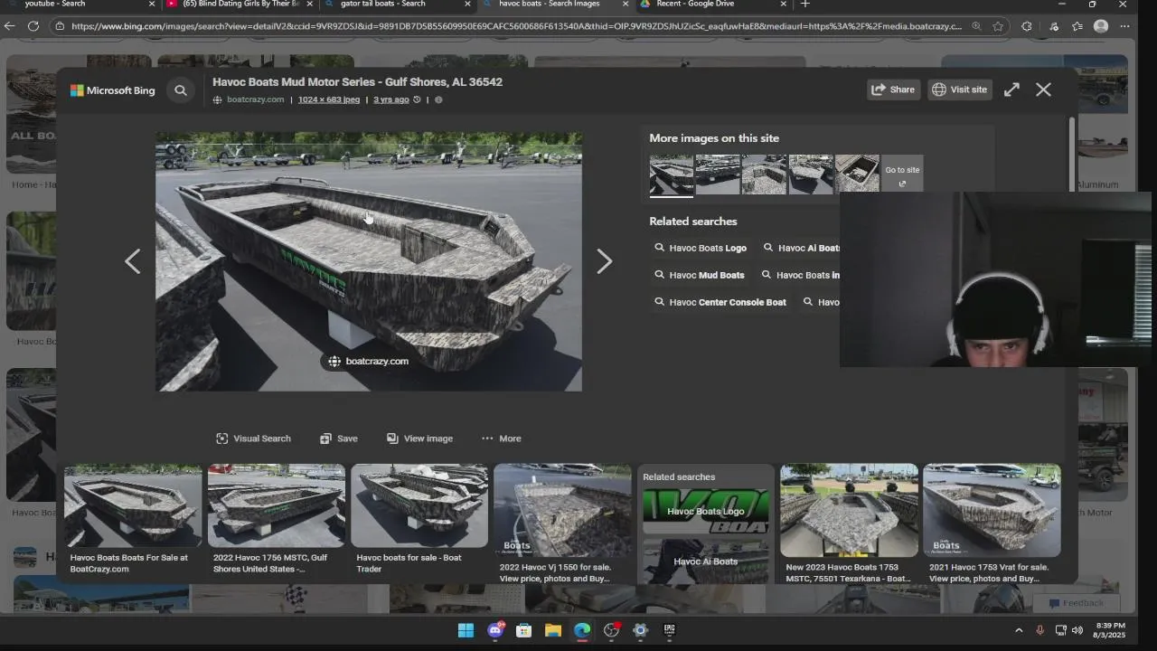The height and width of the screenshot is (651, 1157).
Task: Add page to favorites with star icon
Action: 998,26
